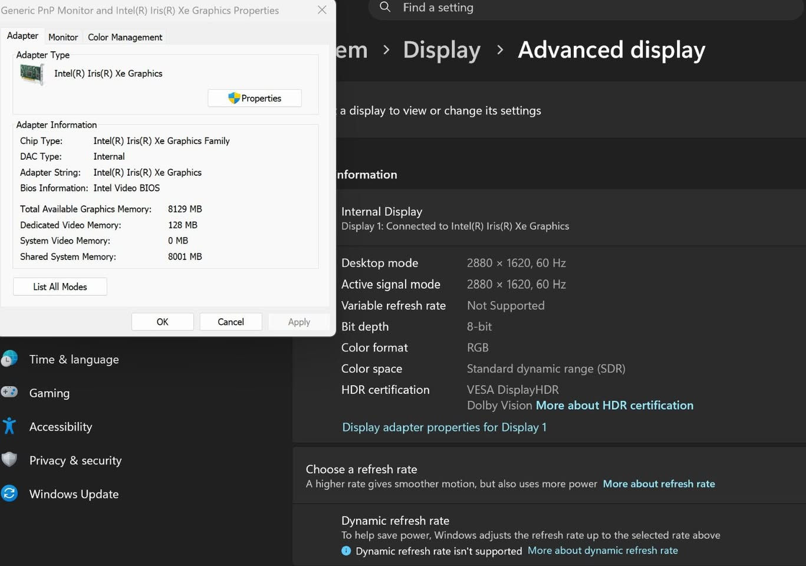Cancel the graphics properties dialog
The width and height of the screenshot is (806, 566).
click(x=231, y=322)
